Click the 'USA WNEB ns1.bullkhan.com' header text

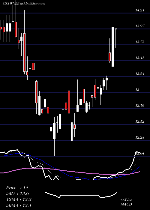pyautogui.click(x=24, y=4)
